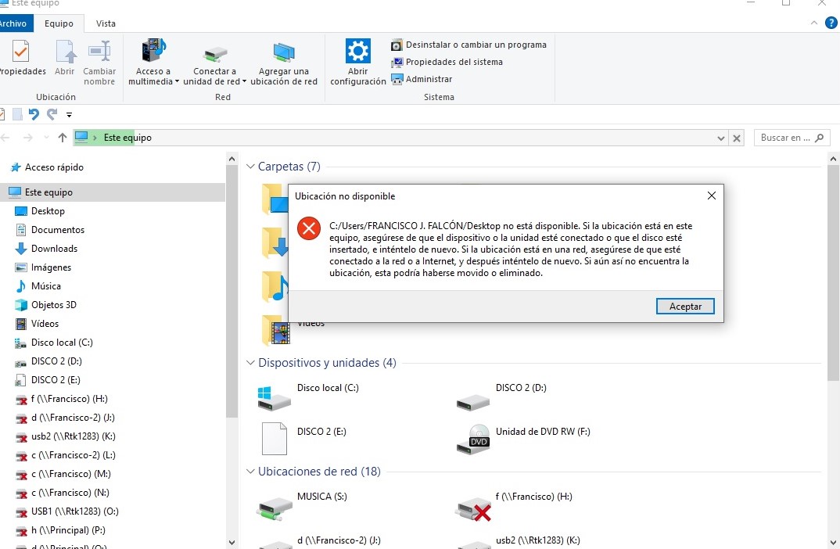The width and height of the screenshot is (840, 549).
Task: Open Propiedades del sistema
Action: point(447,62)
